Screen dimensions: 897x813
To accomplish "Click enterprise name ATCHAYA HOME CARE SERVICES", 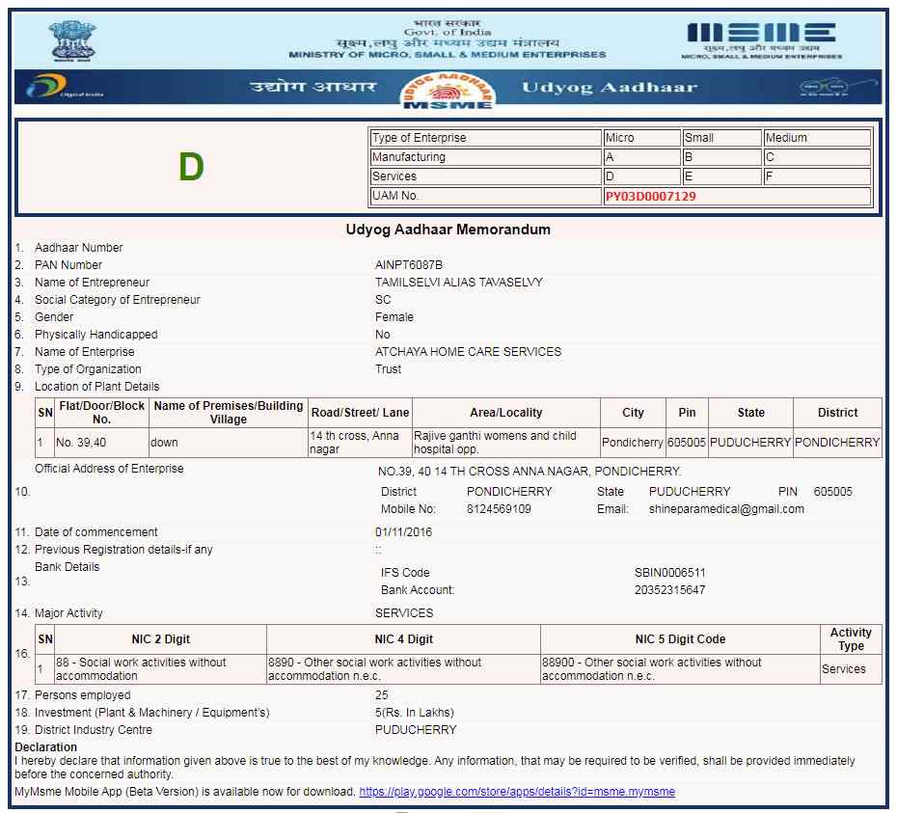I will tap(468, 352).
